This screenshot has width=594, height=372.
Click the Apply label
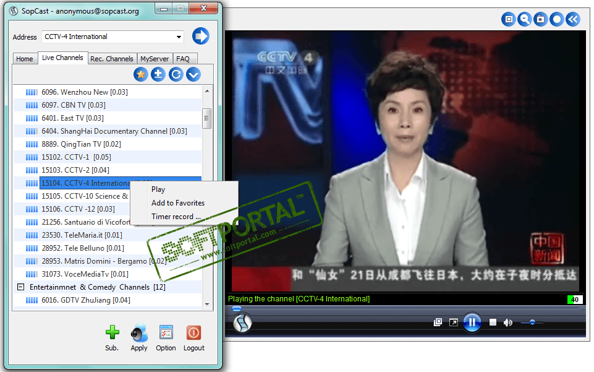139,348
